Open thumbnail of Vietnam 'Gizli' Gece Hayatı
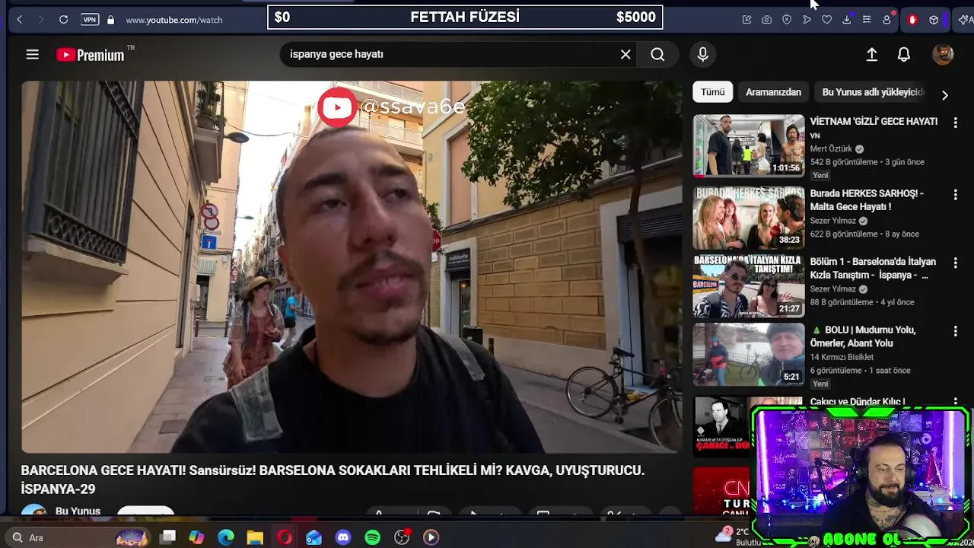Image resolution: width=974 pixels, height=548 pixels. (x=749, y=145)
